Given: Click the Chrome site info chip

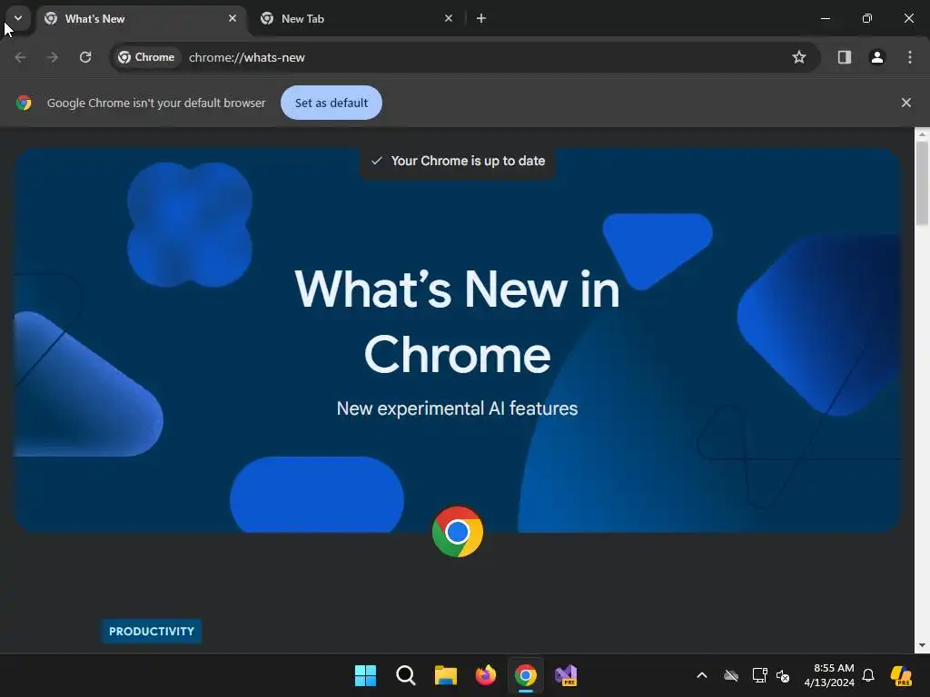Looking at the screenshot, I should pos(146,57).
